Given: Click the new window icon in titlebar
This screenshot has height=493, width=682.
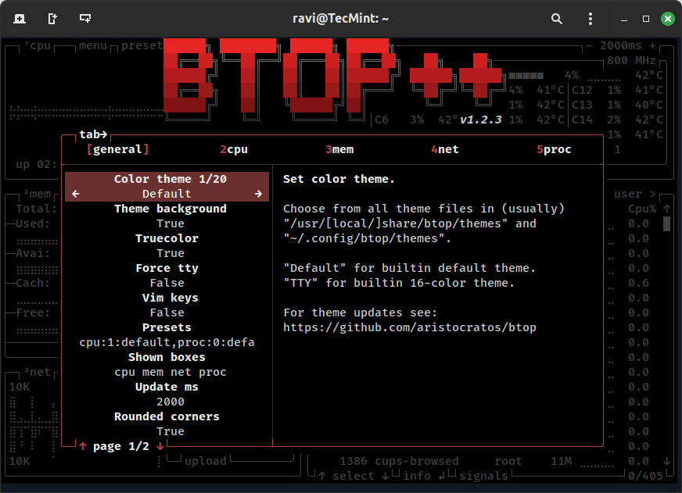Looking at the screenshot, I should (52, 19).
